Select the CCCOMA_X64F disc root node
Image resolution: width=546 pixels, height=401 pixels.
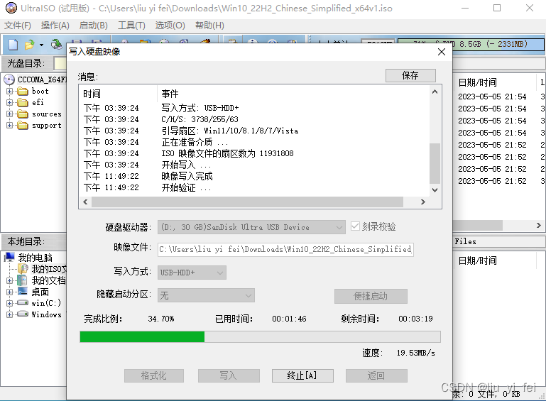(42, 79)
